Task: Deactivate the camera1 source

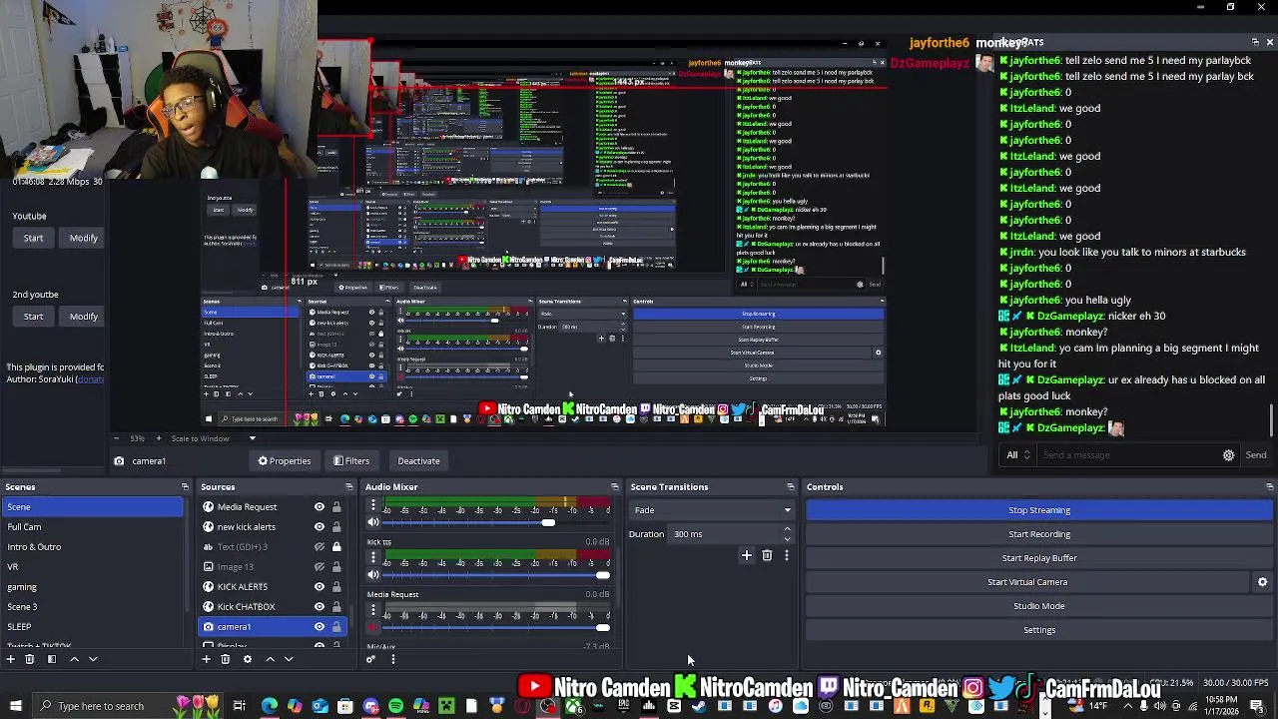Action: pos(418,461)
